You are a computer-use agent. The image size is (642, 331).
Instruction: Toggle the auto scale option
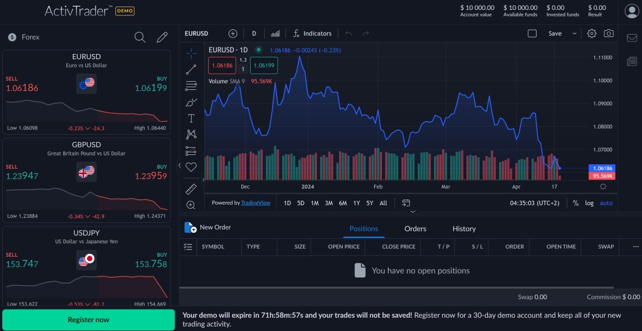pyautogui.click(x=606, y=203)
